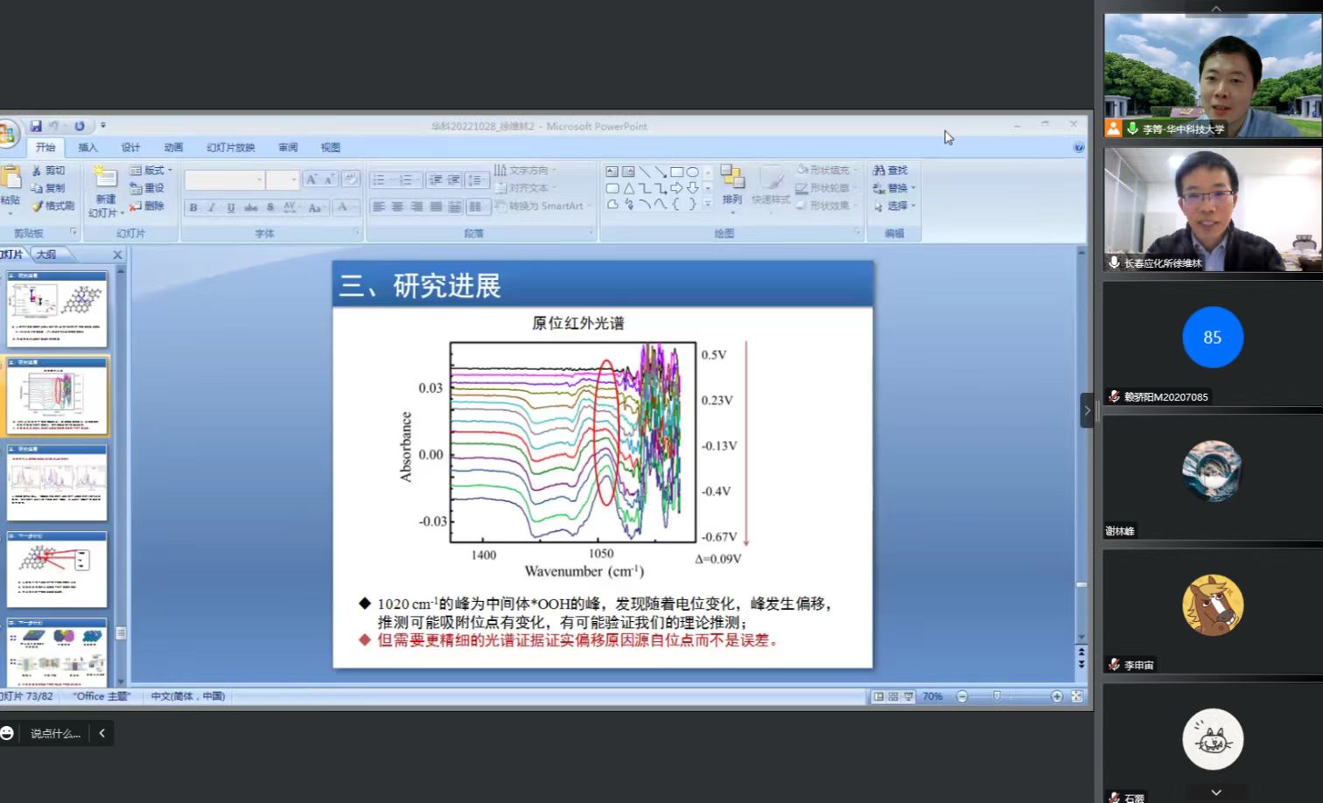The width and height of the screenshot is (1323, 803).
Task: Click the PowerPoint help question mark icon
Action: 1078,148
